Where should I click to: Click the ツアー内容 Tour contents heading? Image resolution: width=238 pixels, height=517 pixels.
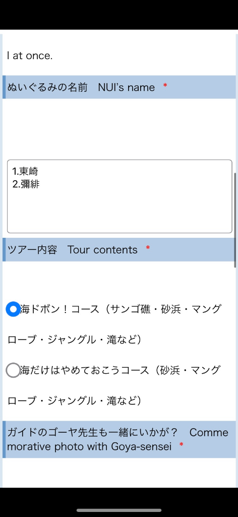[x=120, y=249]
